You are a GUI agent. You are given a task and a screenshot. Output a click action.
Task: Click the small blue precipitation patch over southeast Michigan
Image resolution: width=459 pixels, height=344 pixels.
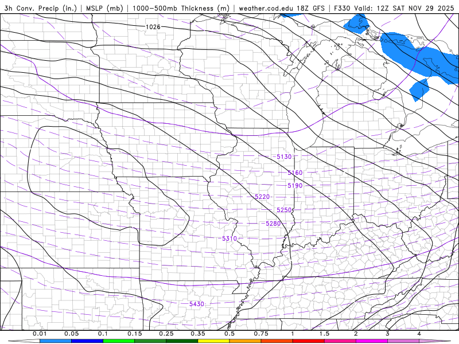[x=419, y=89]
